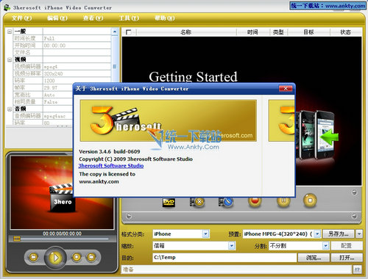Click the DVD icon in the toolbar
The width and height of the screenshot is (368, 279).
(169, 202)
